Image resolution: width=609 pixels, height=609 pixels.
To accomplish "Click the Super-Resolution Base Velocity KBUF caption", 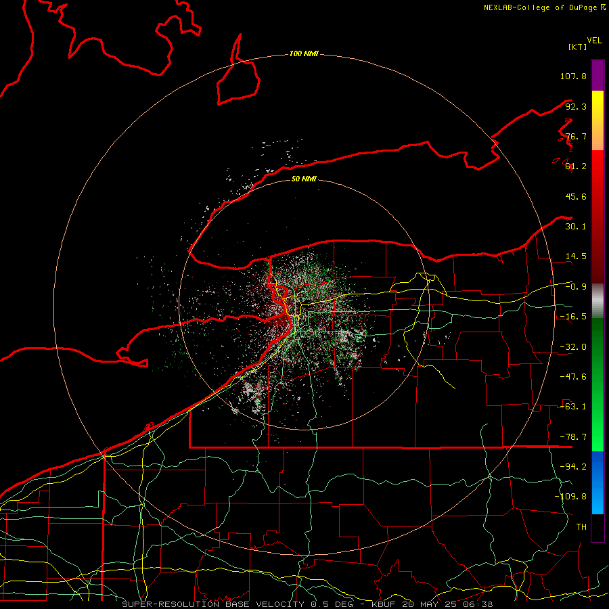I will [x=307, y=604].
